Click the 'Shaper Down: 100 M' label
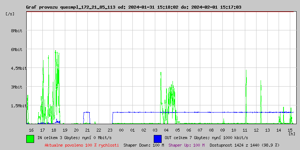 [144, 145]
